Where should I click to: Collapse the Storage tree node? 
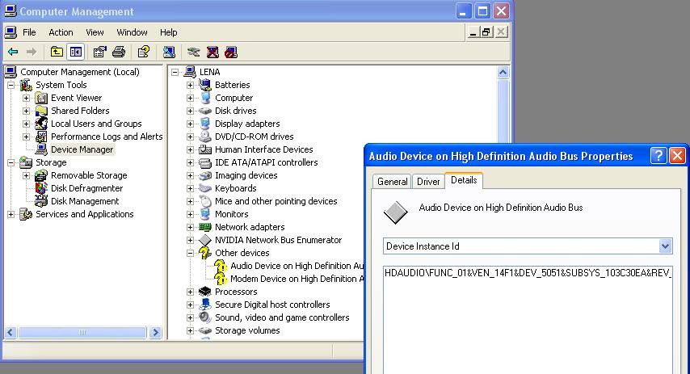pos(11,163)
